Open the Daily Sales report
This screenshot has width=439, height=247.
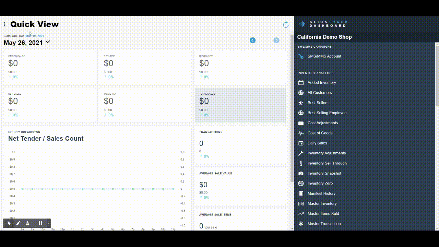tap(317, 143)
